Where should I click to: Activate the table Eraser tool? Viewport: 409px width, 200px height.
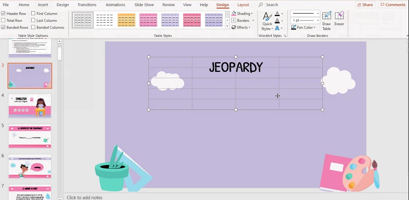coord(339,19)
